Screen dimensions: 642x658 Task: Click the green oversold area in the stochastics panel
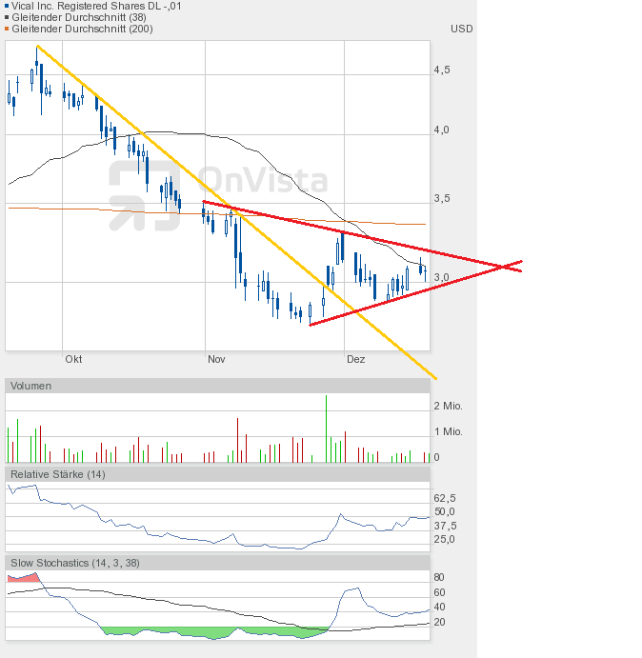click(214, 633)
